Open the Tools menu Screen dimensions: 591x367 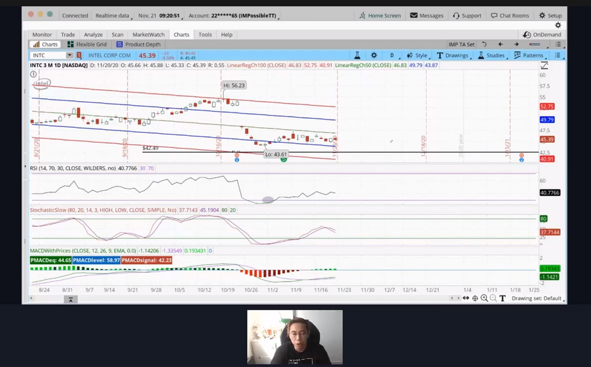[x=205, y=34]
